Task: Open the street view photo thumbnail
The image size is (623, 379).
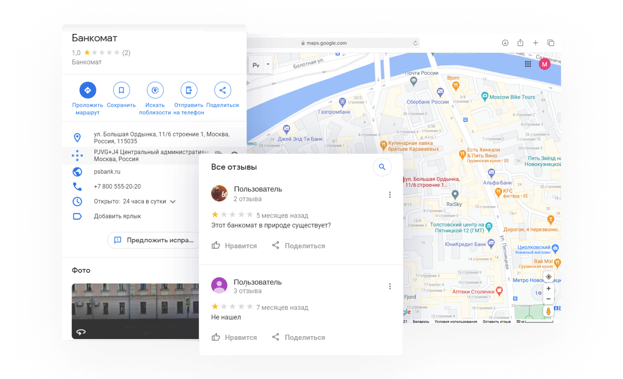Action: pos(135,311)
